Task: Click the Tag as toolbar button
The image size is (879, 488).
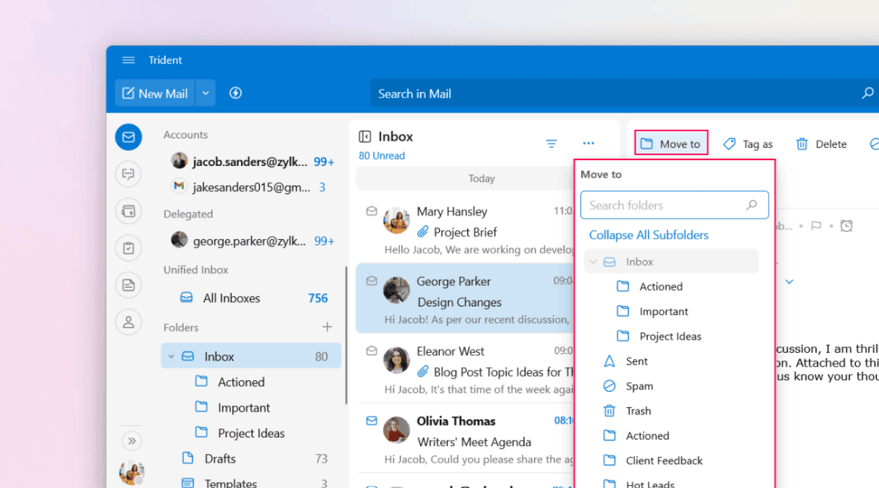Action: [748, 144]
